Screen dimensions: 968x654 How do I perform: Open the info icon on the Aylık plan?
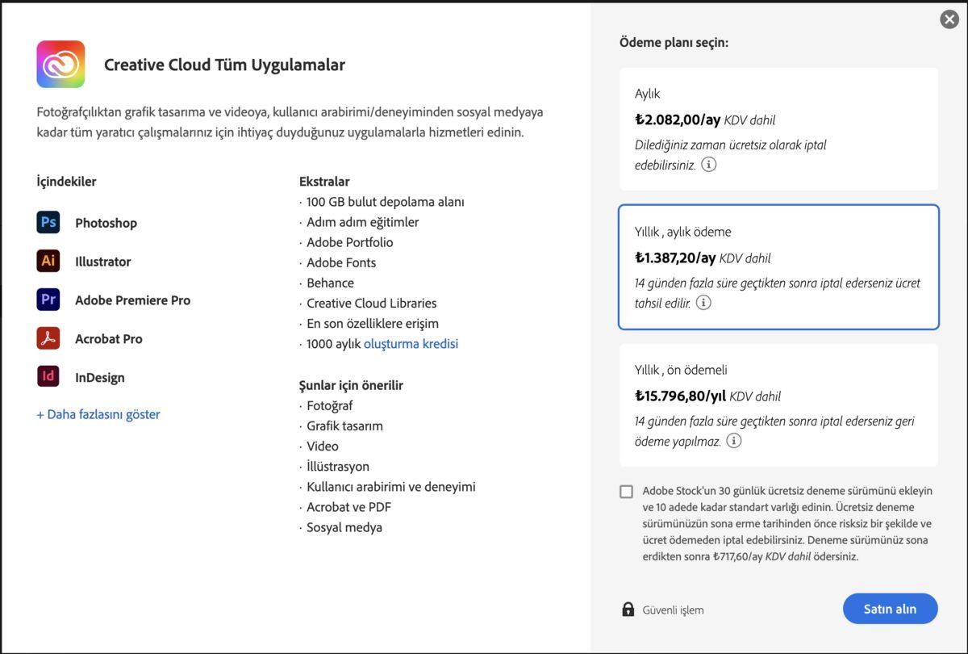(707, 164)
